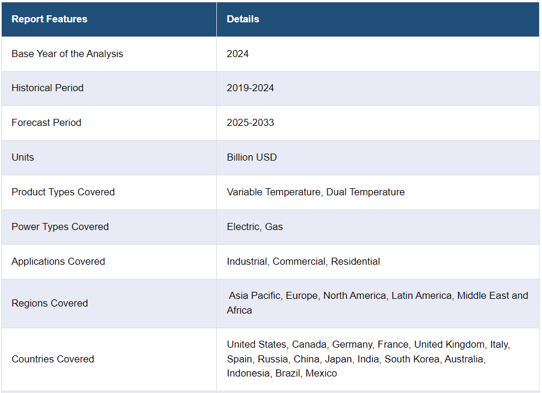Click the Power Types Covered label

tap(60, 227)
